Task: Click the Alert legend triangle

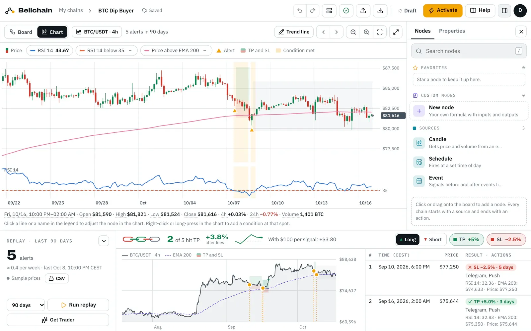Action: 219,50
